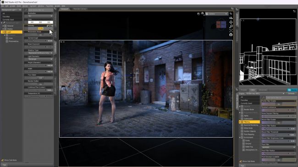
Task: Click the viewport zoom magnifier icon
Action: click(x=231, y=27)
